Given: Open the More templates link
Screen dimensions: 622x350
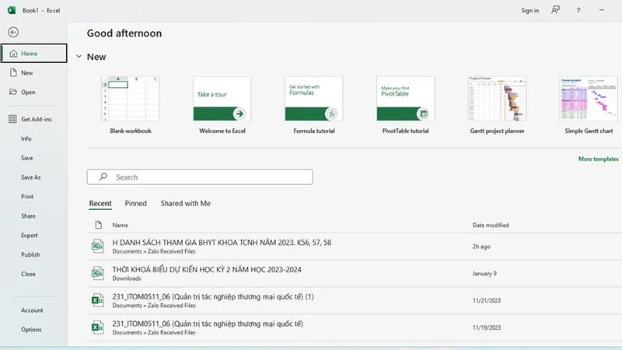Looking at the screenshot, I should coord(598,159).
